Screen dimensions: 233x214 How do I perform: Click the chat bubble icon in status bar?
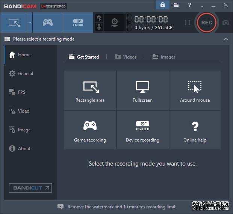pyautogui.click(x=61, y=207)
